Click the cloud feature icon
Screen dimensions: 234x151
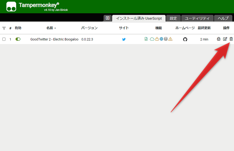152,39
